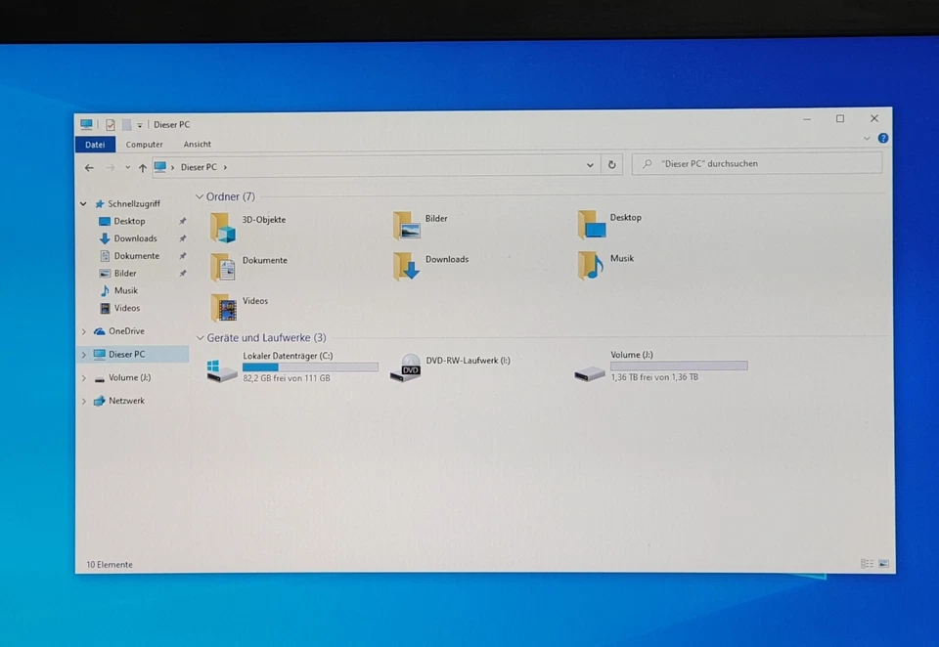Click the 'Dieser PC durchsuchen' search box
939x647 pixels.
[757, 164]
